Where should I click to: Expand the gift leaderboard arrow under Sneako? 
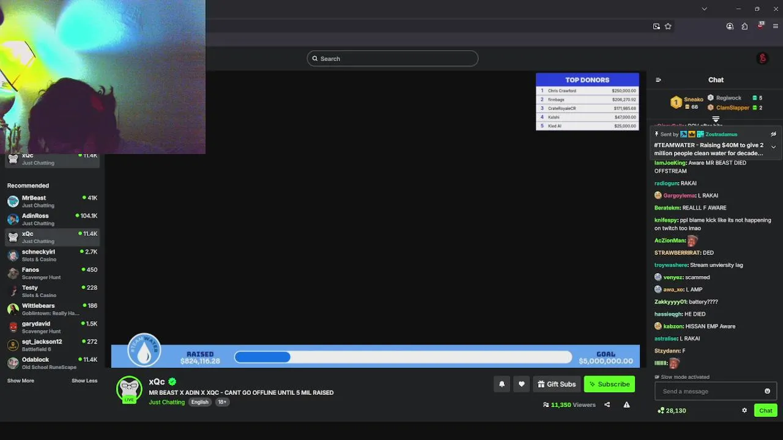[x=716, y=119]
